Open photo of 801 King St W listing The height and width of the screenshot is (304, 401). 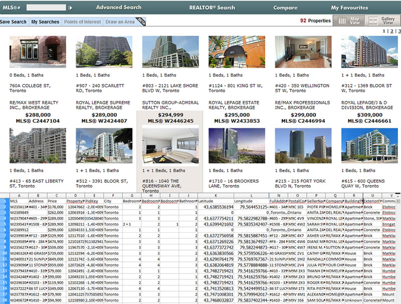coord(237,52)
